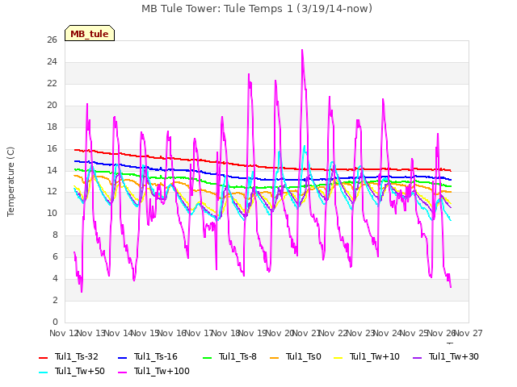
Task: Click the Nov 19 x-axis label
Action: pos(252,333)
